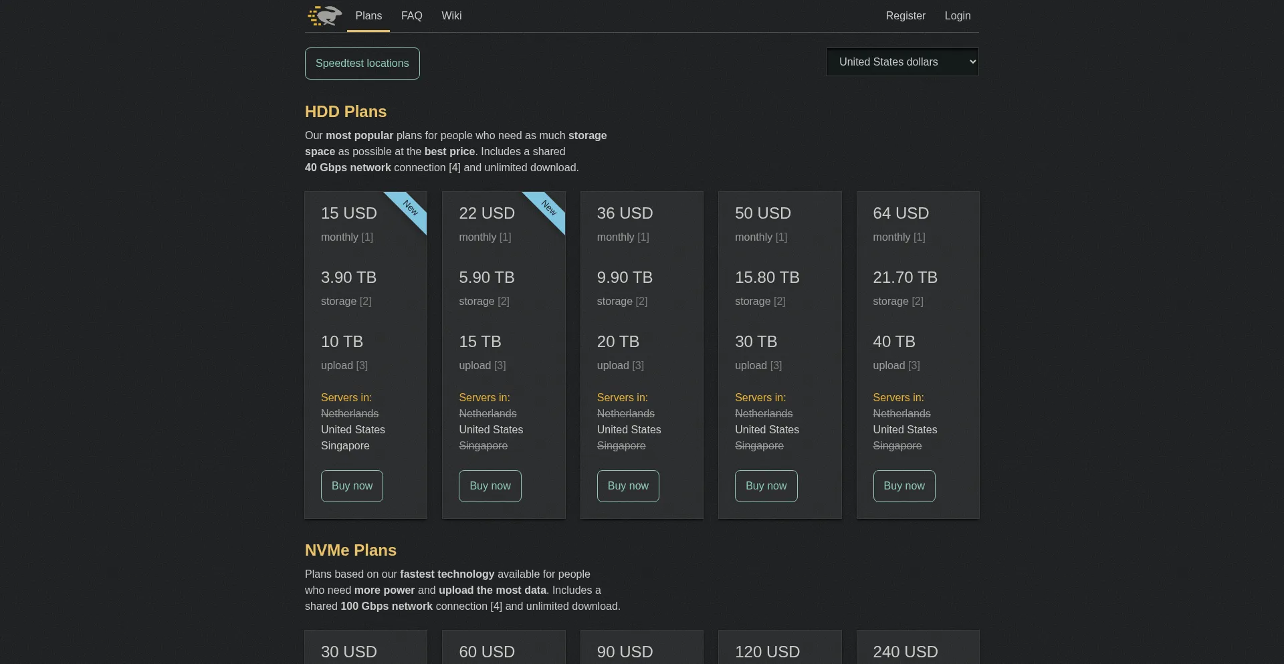Click footnote [2] beside 9.90 TB storage
Viewport: 1284px width, 664px height.
(x=641, y=302)
